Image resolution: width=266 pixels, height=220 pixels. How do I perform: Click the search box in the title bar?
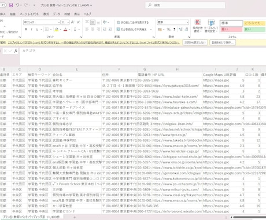185,5
